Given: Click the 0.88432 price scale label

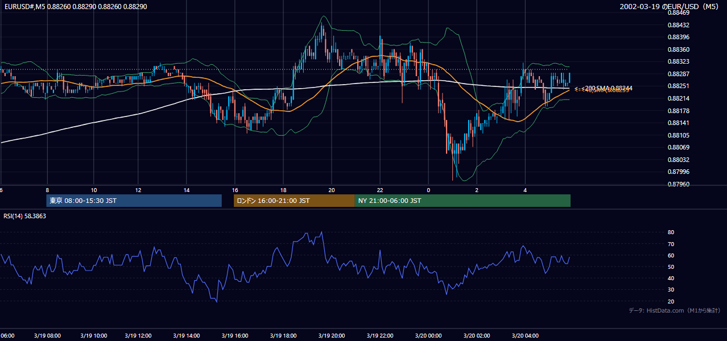Looking at the screenshot, I should click(x=679, y=25).
